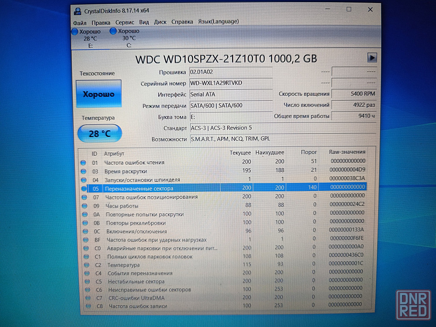Viewport: 436px width, 327px height.
Task: Open the Язык(Language) menu
Action: 218,21
